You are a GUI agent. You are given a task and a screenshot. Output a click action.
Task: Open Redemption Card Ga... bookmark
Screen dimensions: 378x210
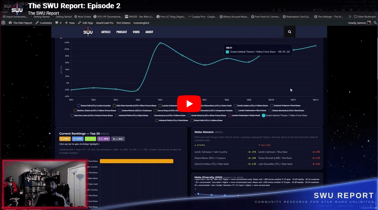click(296, 17)
